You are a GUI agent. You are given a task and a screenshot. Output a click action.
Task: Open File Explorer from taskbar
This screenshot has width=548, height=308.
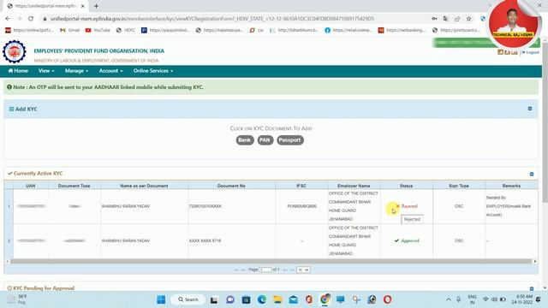pos(277,299)
